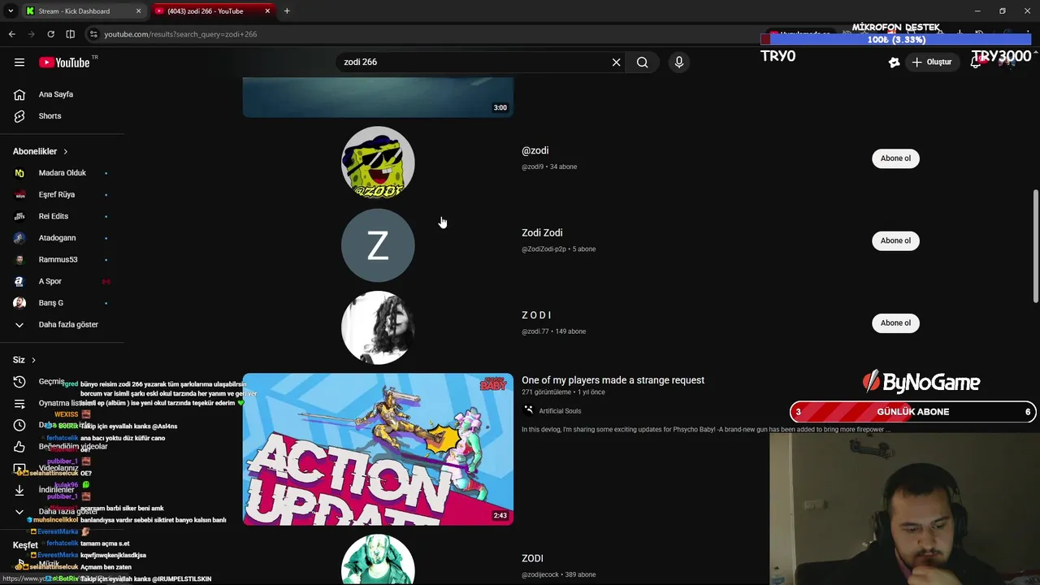Click the YouTube logo
Viewport: 1040px width, 585px height.
[64, 63]
